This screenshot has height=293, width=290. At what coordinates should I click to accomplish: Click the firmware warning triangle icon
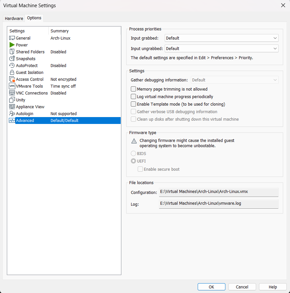coord(134,141)
